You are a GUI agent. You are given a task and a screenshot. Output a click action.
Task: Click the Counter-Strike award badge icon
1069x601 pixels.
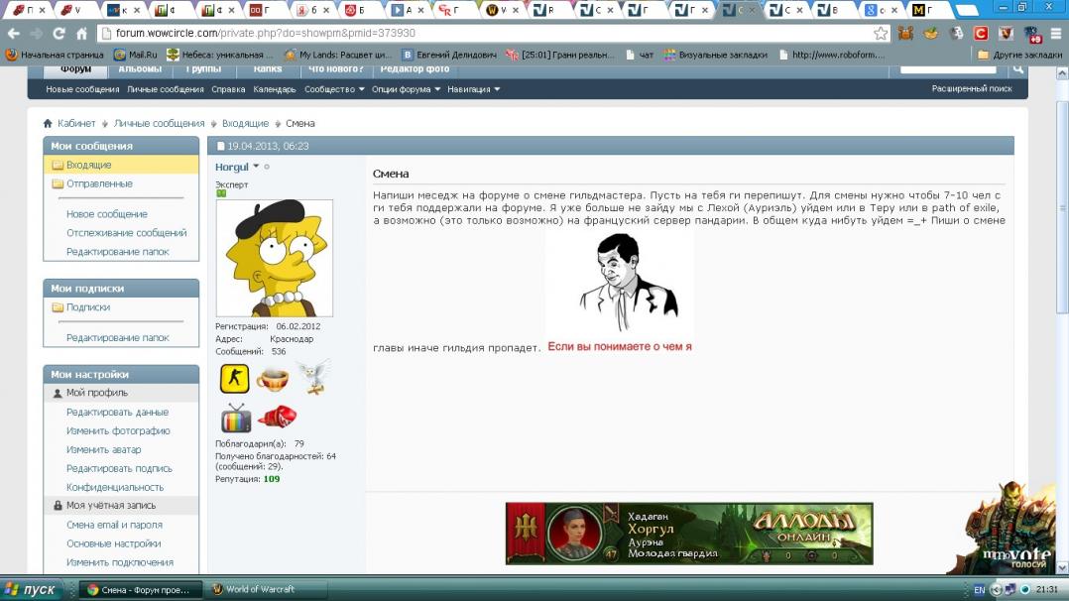coord(235,379)
